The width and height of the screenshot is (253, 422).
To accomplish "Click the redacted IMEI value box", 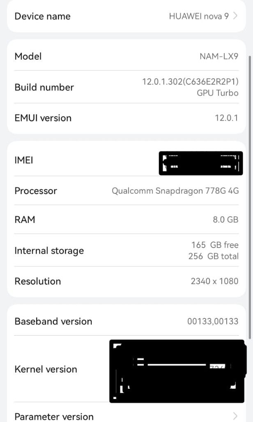I will [x=200, y=163].
